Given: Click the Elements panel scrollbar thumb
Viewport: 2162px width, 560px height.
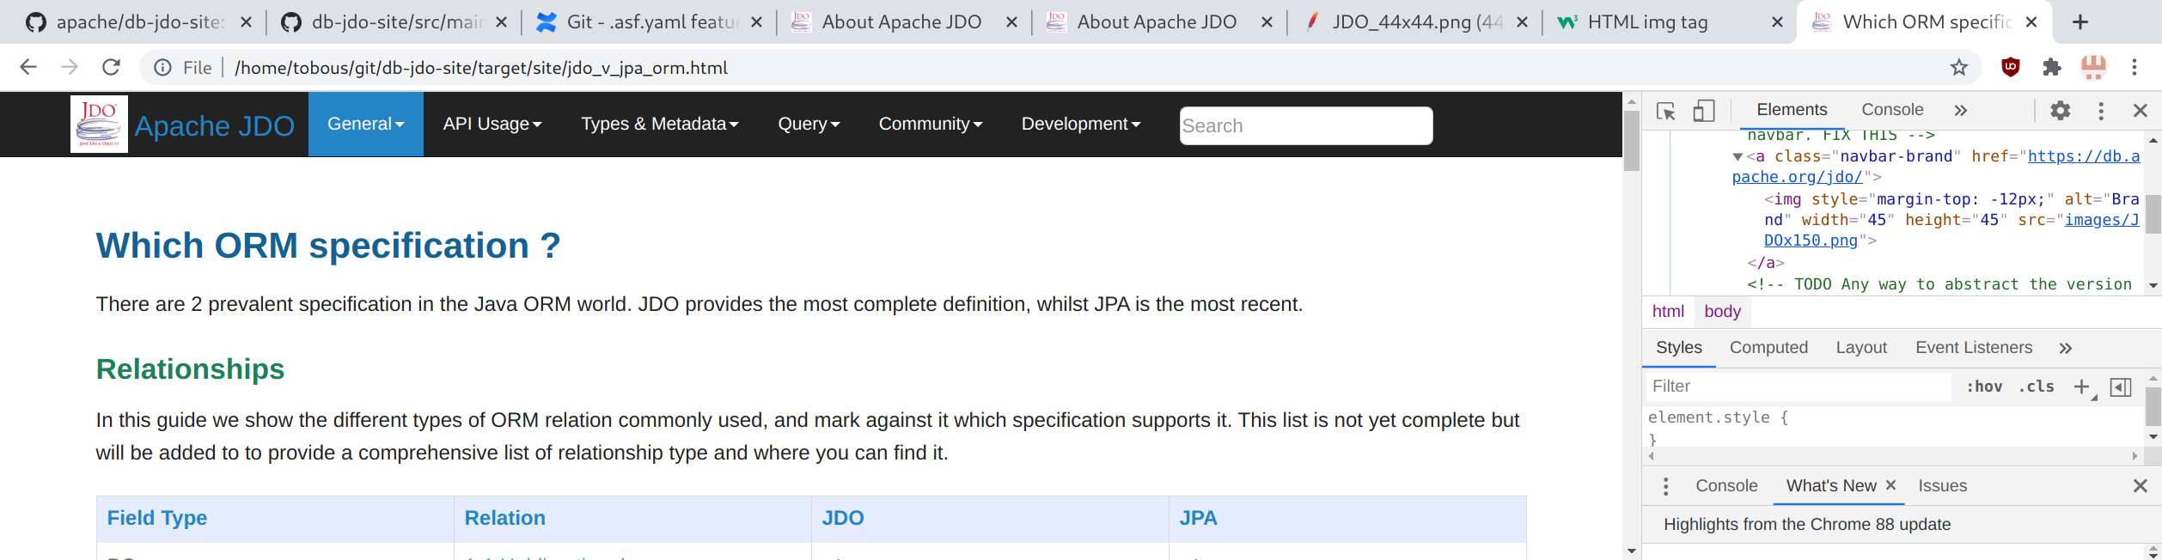Looking at the screenshot, I should (x=2153, y=214).
